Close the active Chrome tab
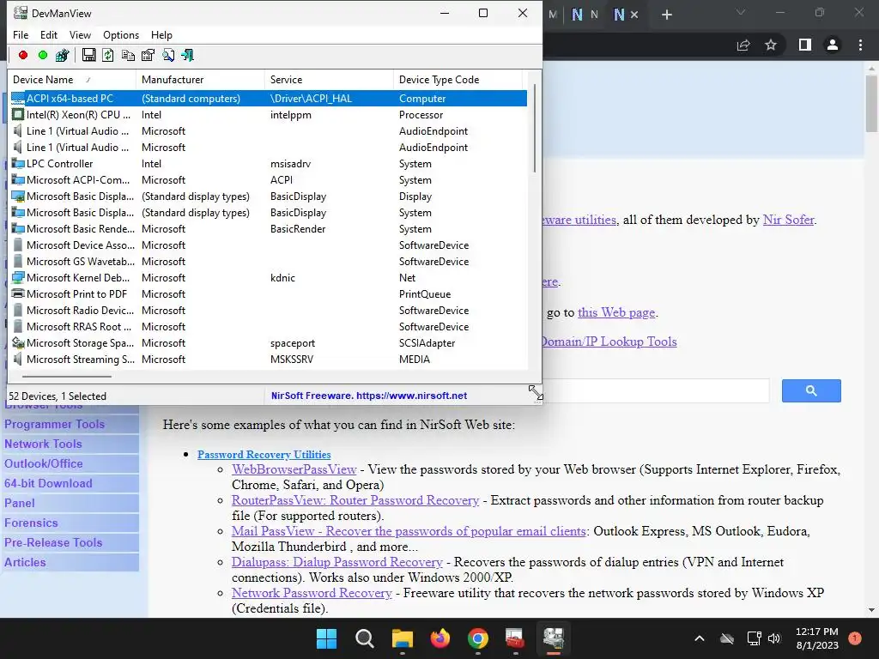Screen dimensions: 879x659 point(634,15)
